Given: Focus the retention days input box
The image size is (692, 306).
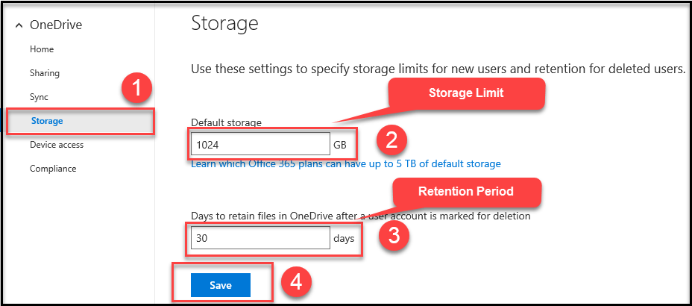Looking at the screenshot, I should click(x=259, y=238).
